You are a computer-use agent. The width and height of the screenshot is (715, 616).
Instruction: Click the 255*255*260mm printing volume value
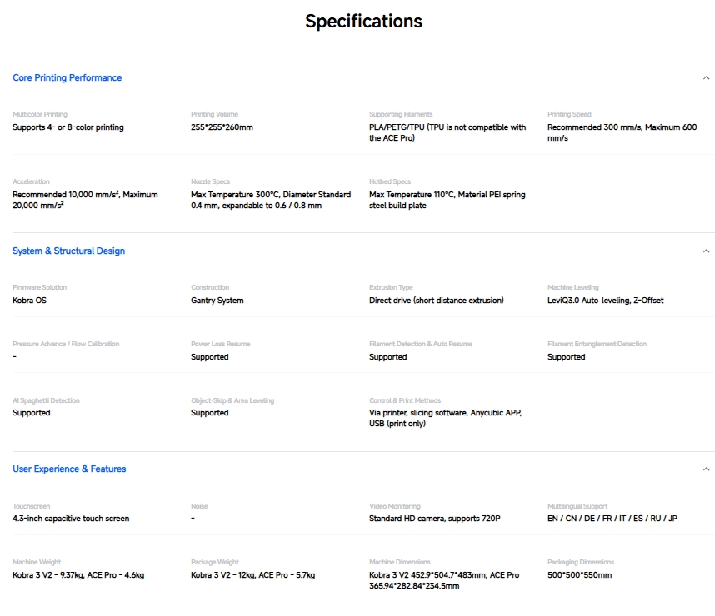[222, 127]
